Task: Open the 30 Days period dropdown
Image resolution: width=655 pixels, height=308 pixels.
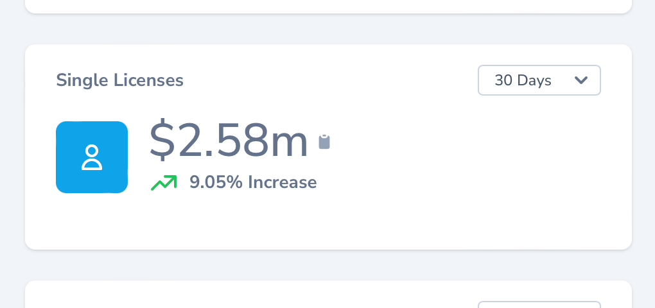Action: point(539,80)
